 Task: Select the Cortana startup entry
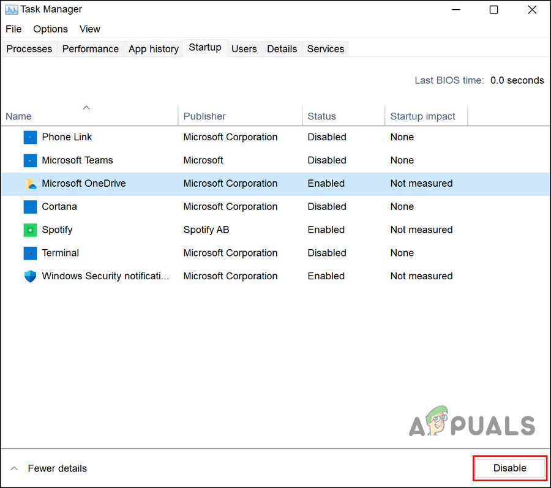pyautogui.click(x=122, y=206)
